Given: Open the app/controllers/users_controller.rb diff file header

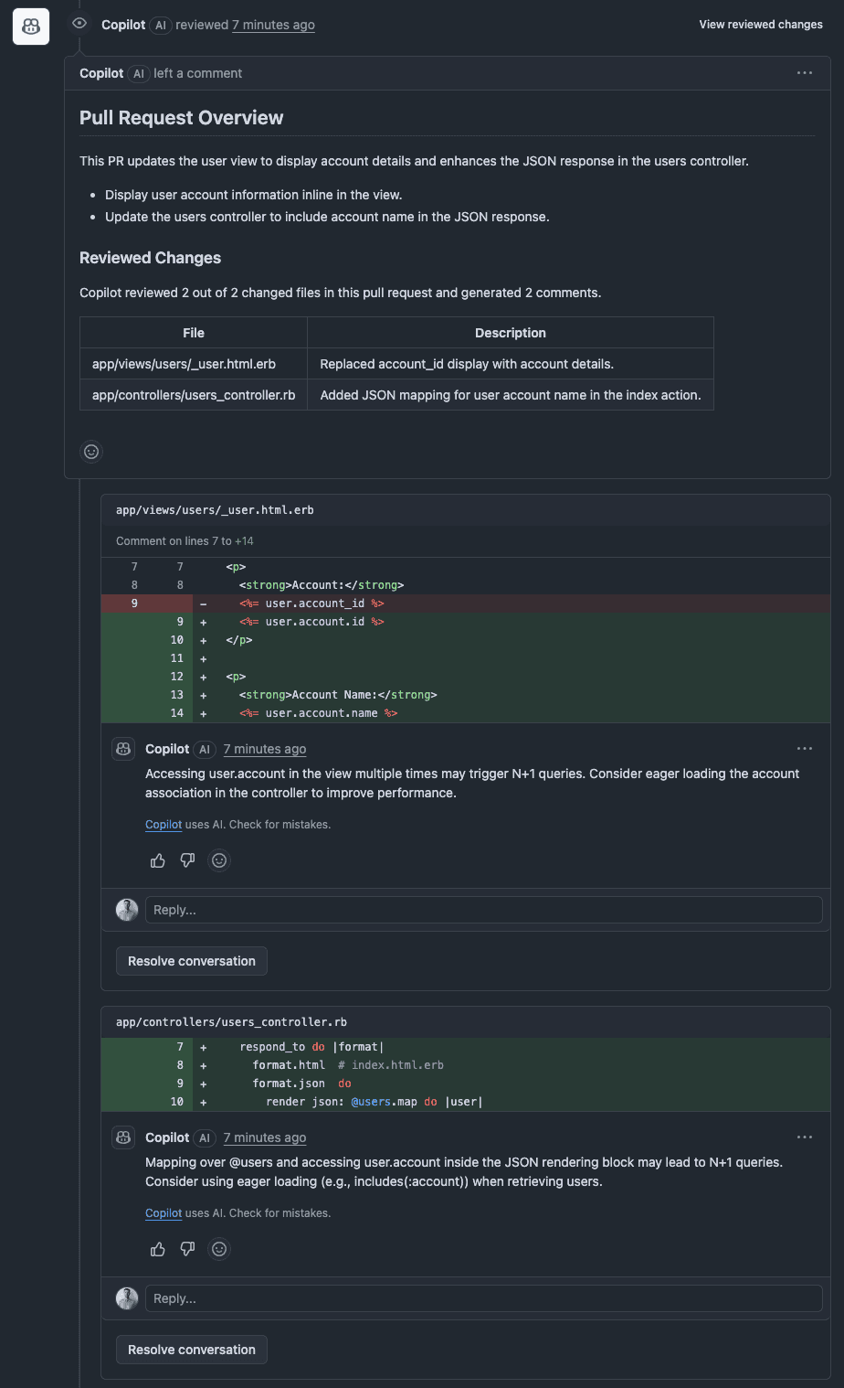Looking at the screenshot, I should click(231, 1022).
